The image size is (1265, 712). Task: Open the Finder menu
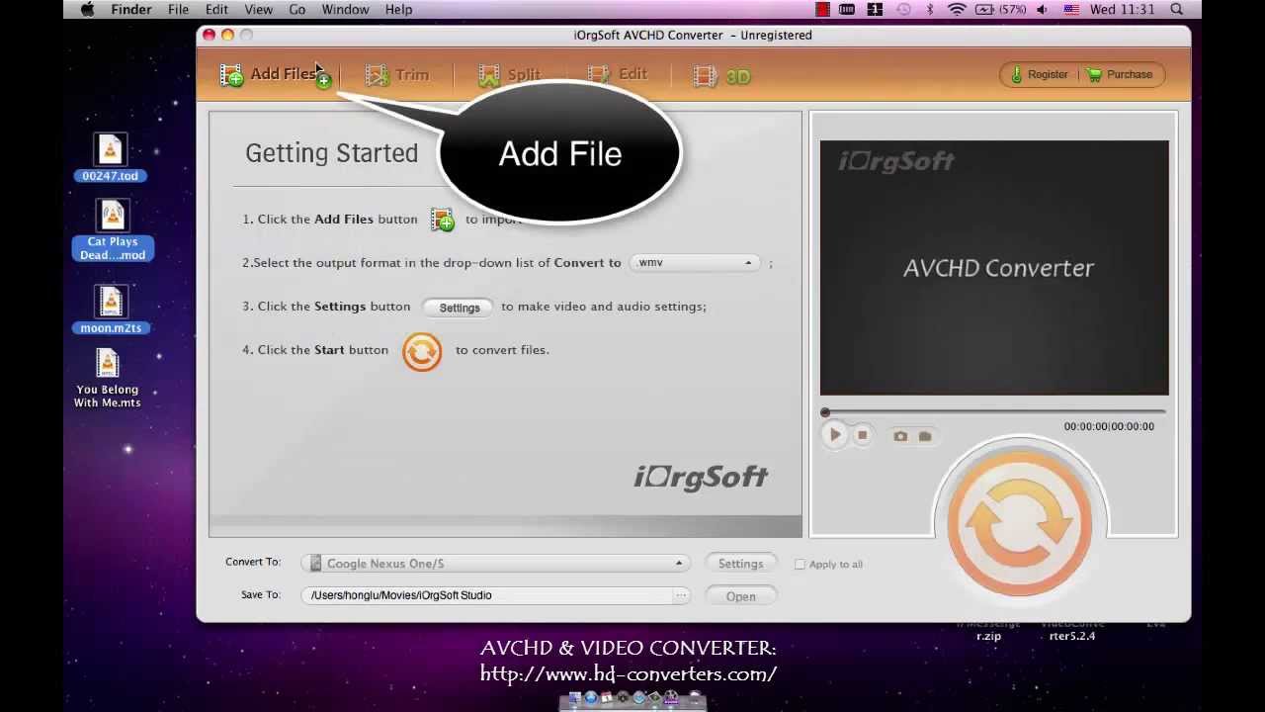coord(131,10)
